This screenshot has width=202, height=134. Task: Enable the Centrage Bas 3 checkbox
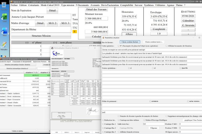(103, 132)
